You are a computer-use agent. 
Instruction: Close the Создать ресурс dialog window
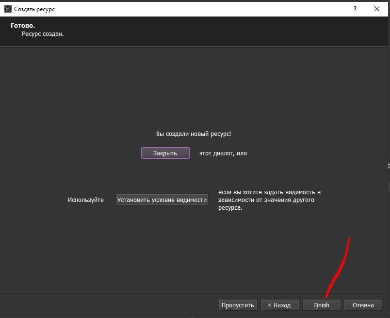coord(377,9)
